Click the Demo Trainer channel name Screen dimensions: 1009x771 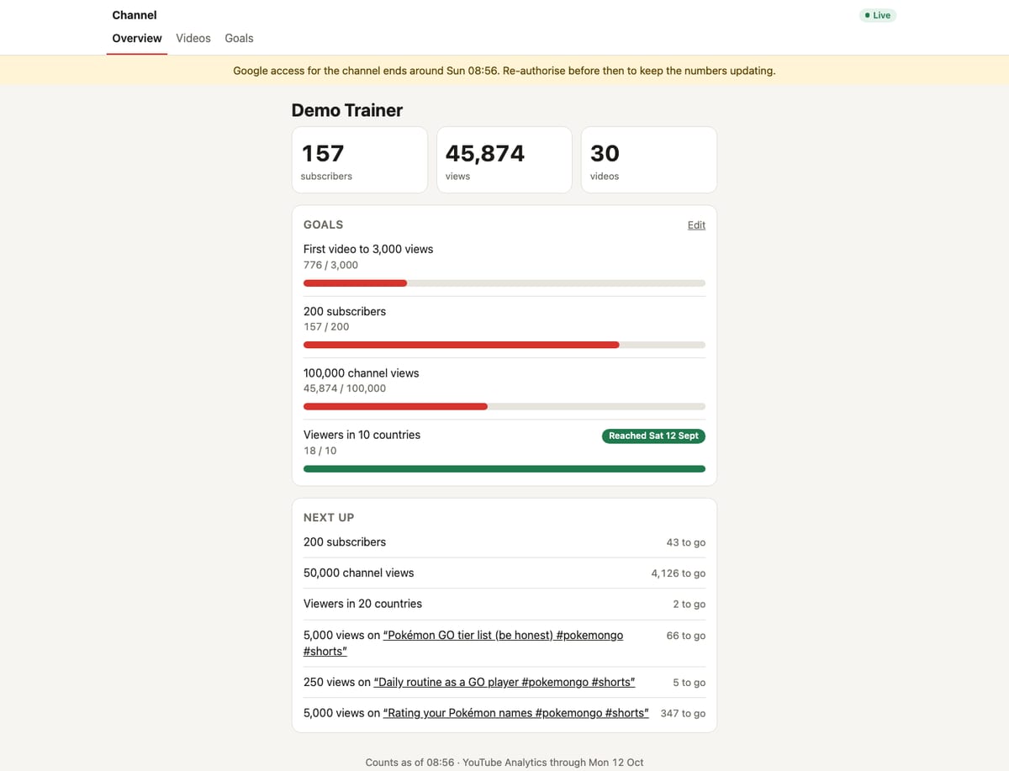(x=347, y=110)
